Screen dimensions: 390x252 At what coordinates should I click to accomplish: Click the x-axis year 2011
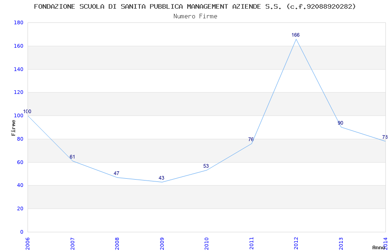pos(251,244)
